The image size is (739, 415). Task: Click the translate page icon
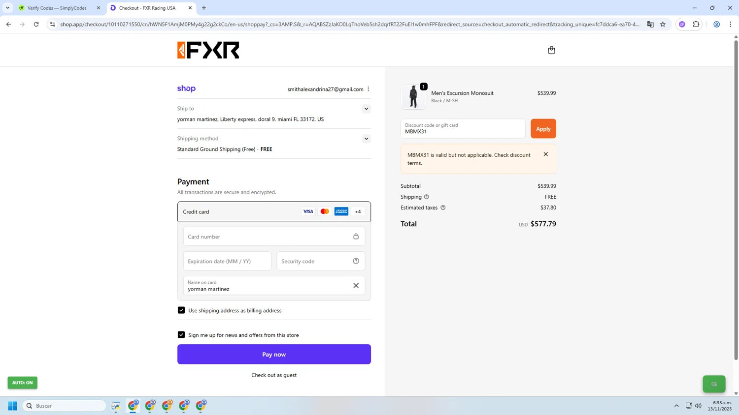point(650,24)
